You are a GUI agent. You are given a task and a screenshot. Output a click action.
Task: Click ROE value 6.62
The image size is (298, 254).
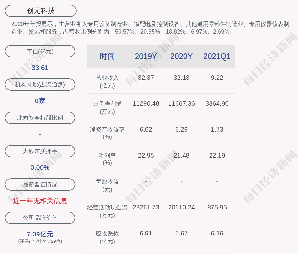coord(146,130)
